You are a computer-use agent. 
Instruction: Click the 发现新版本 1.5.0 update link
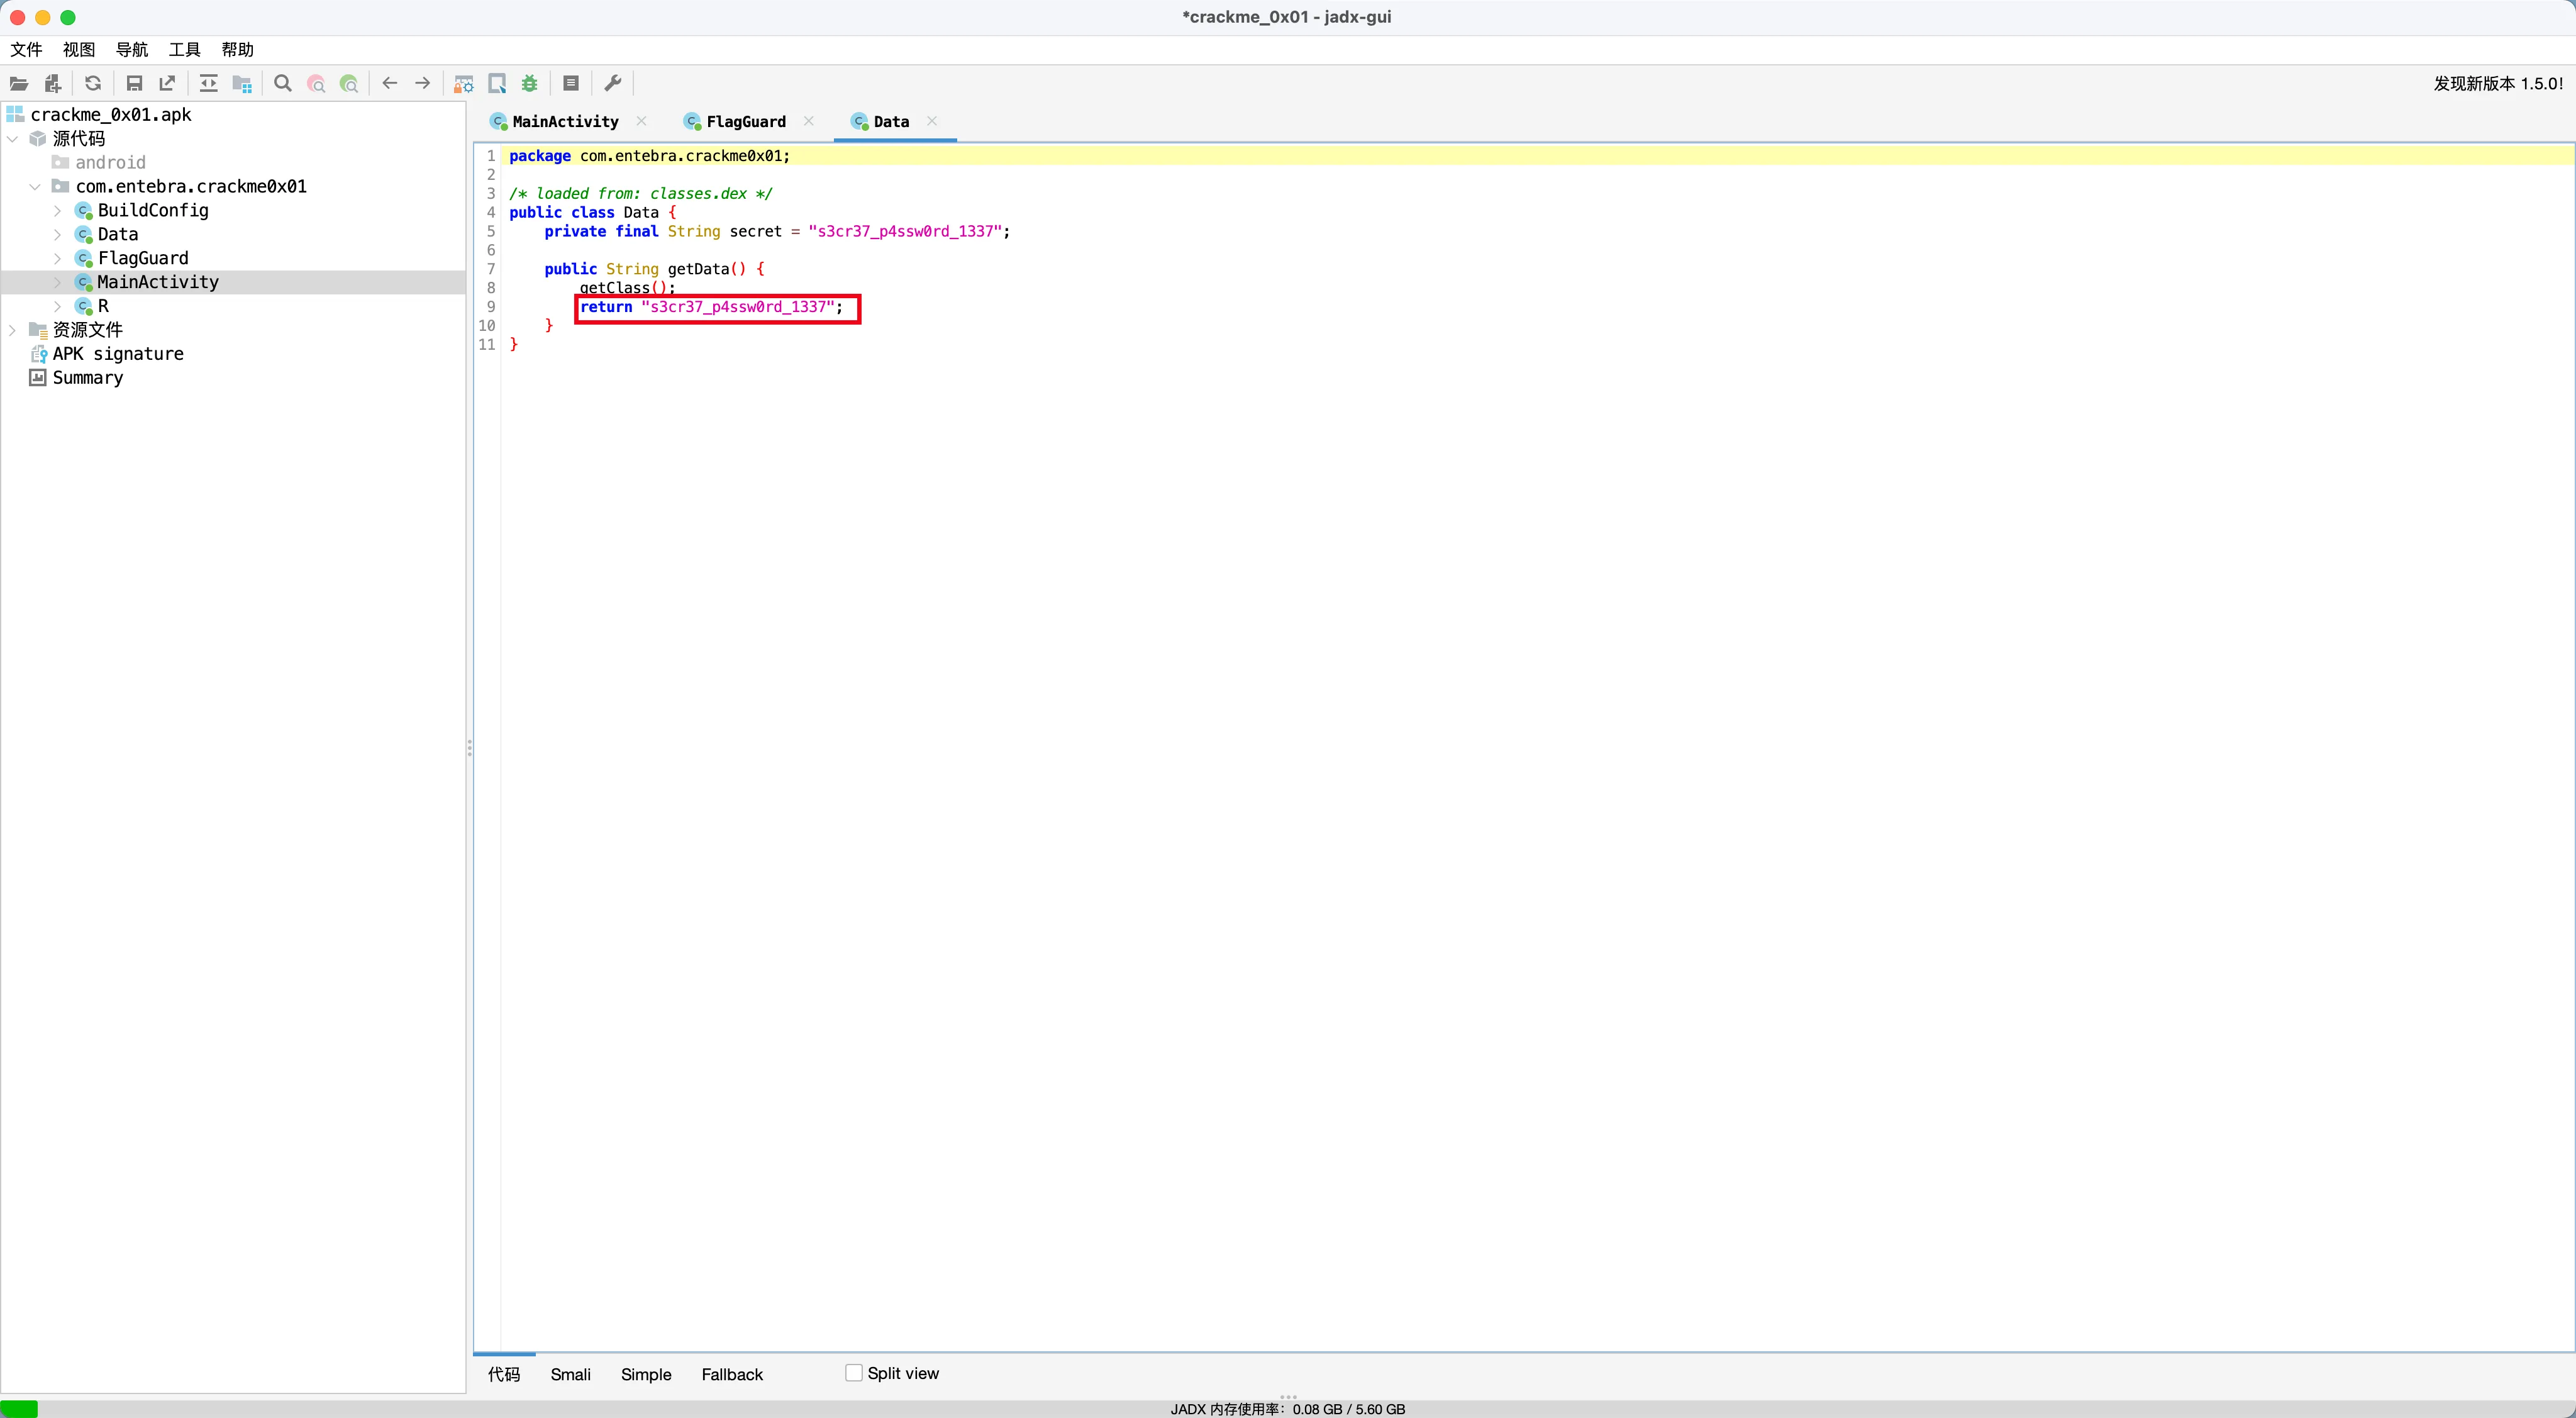[x=2497, y=84]
